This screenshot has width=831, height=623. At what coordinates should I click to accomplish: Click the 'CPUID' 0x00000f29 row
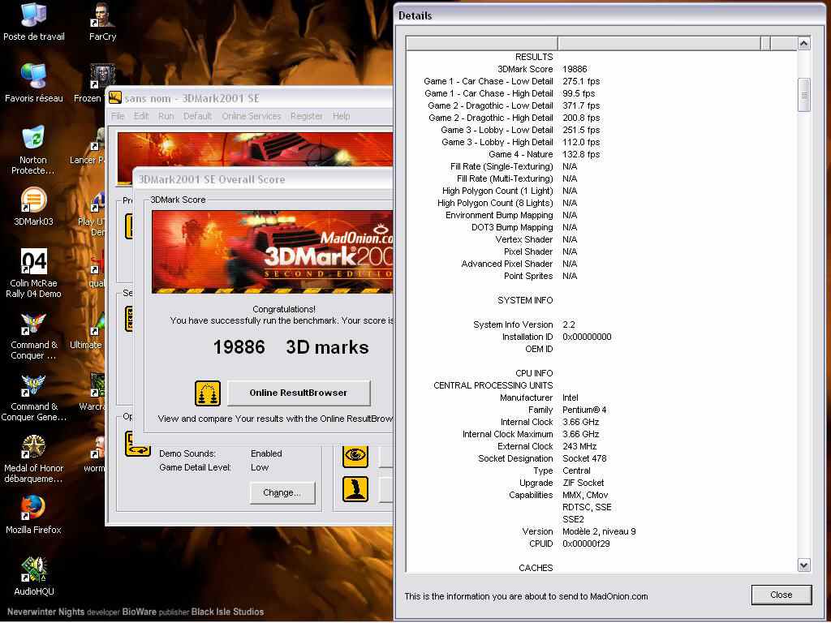[601, 544]
